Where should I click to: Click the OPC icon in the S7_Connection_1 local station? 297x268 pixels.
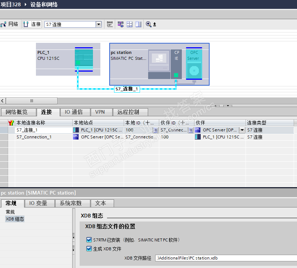pos(76,137)
